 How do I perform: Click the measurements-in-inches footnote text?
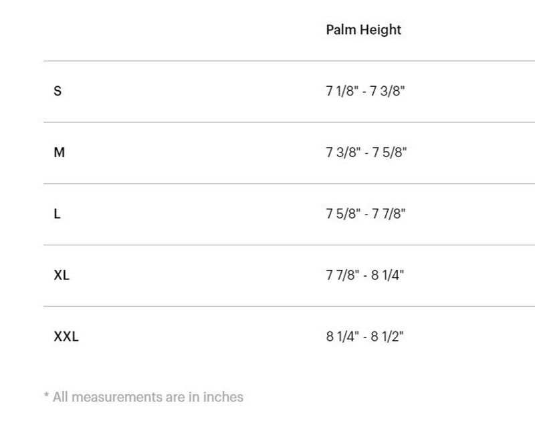click(144, 397)
